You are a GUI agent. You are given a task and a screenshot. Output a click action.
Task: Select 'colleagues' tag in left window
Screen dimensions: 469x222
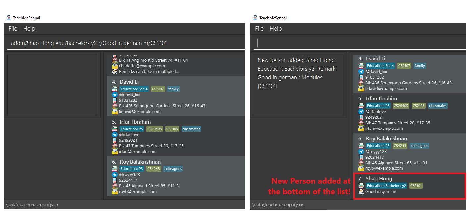pyautogui.click(x=173, y=169)
